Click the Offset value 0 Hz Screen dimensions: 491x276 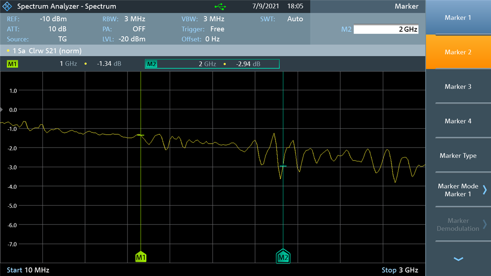pyautogui.click(x=212, y=39)
